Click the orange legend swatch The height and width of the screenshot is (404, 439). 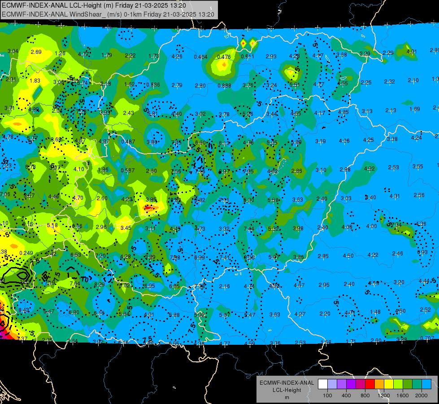click(x=379, y=384)
